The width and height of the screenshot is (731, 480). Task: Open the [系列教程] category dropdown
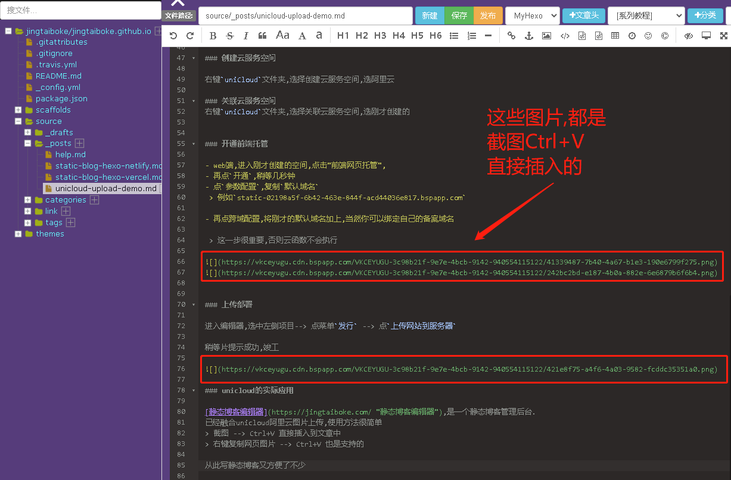pyautogui.click(x=646, y=15)
